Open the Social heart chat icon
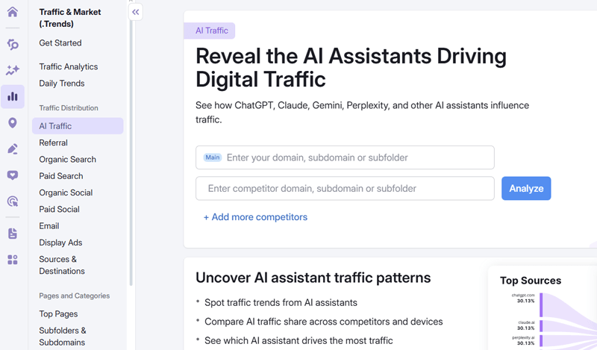This screenshot has height=350, width=597. (13, 175)
